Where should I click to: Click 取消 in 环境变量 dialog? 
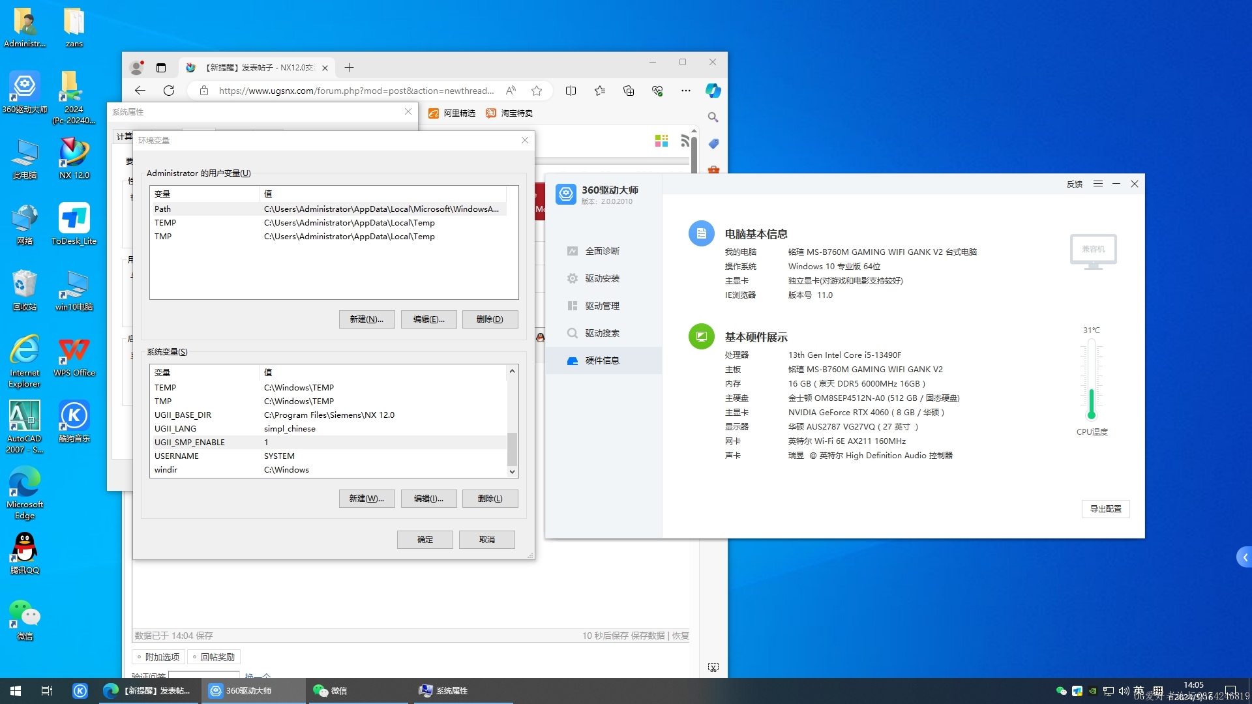487,540
